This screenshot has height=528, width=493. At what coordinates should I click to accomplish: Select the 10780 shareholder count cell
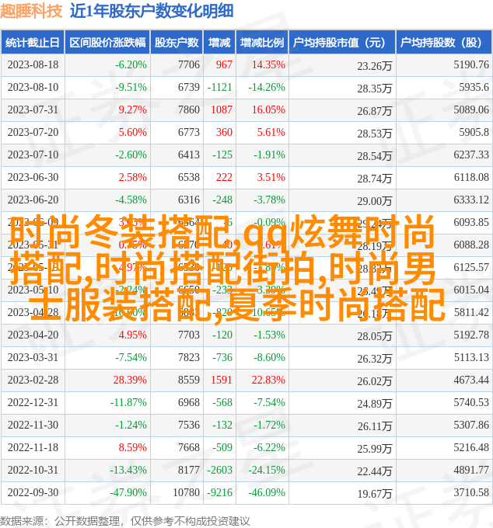[x=186, y=493]
